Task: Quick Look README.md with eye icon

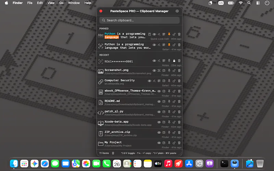Action: pyautogui.click(x=159, y=102)
